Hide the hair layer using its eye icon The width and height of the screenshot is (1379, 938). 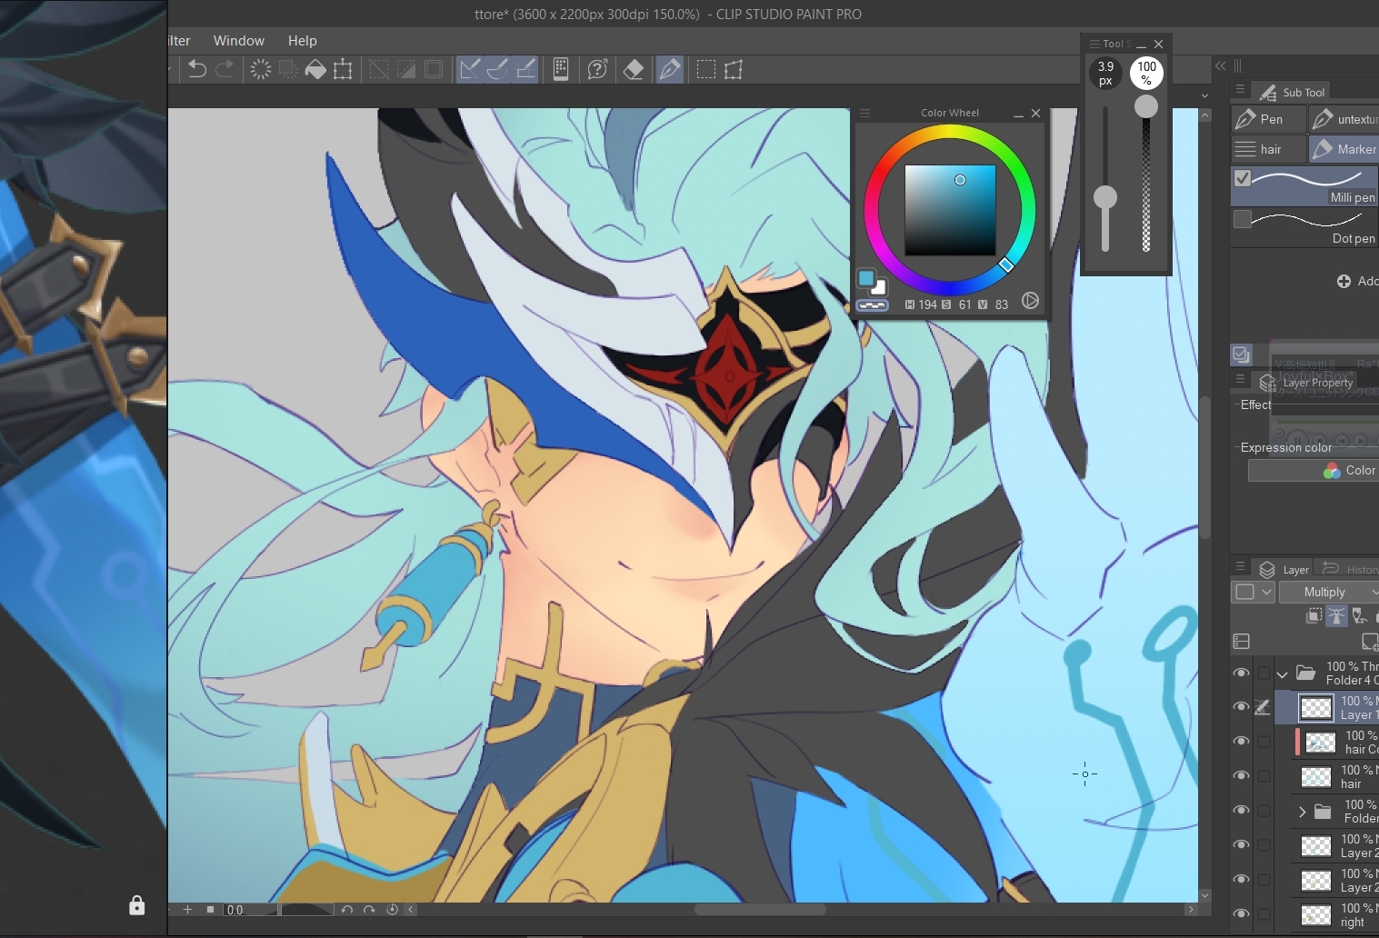pyautogui.click(x=1241, y=776)
